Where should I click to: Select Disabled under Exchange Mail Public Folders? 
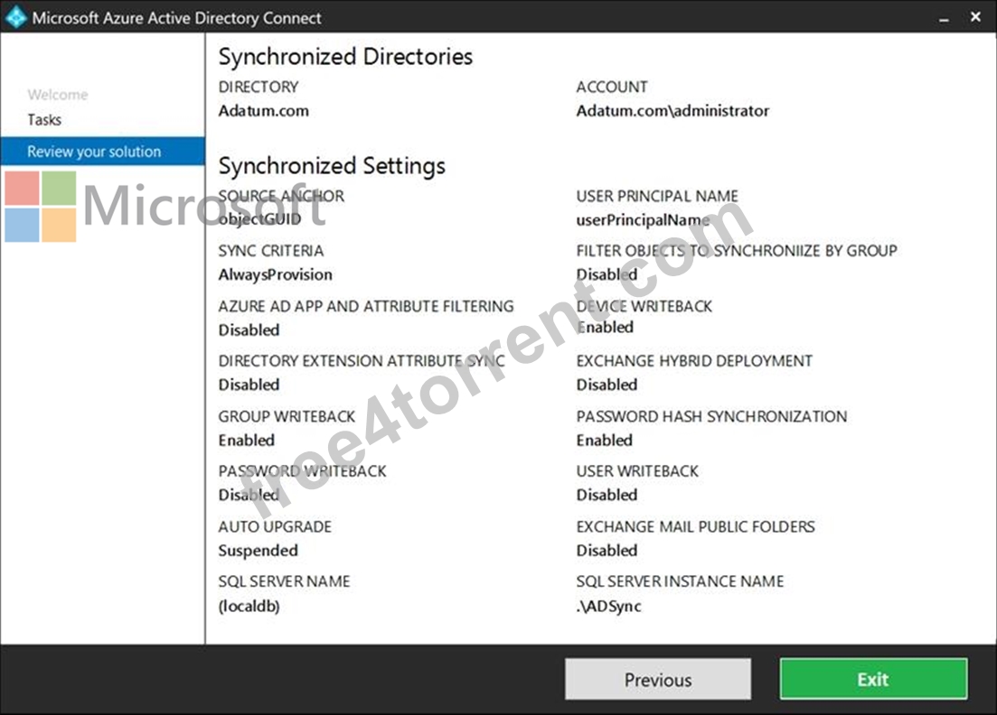[607, 552]
